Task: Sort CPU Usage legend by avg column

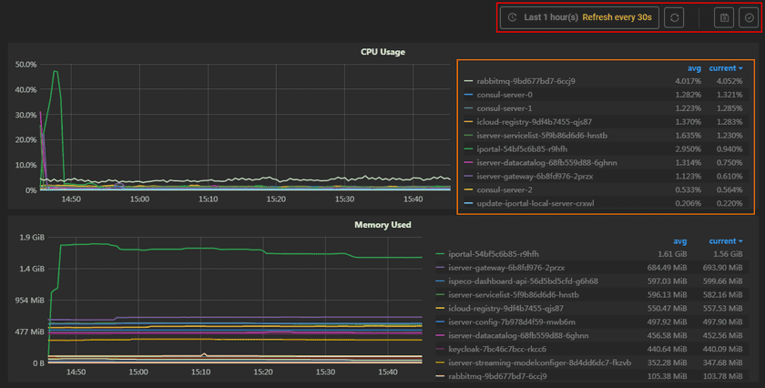Action: tap(694, 68)
